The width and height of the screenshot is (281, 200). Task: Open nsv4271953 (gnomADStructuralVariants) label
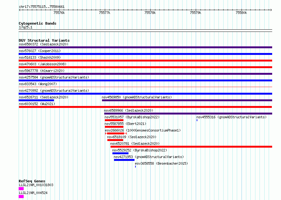pos(149,157)
